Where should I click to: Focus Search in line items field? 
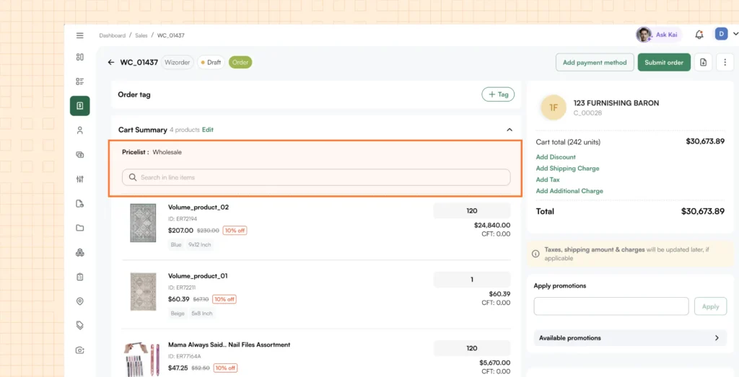(x=316, y=177)
